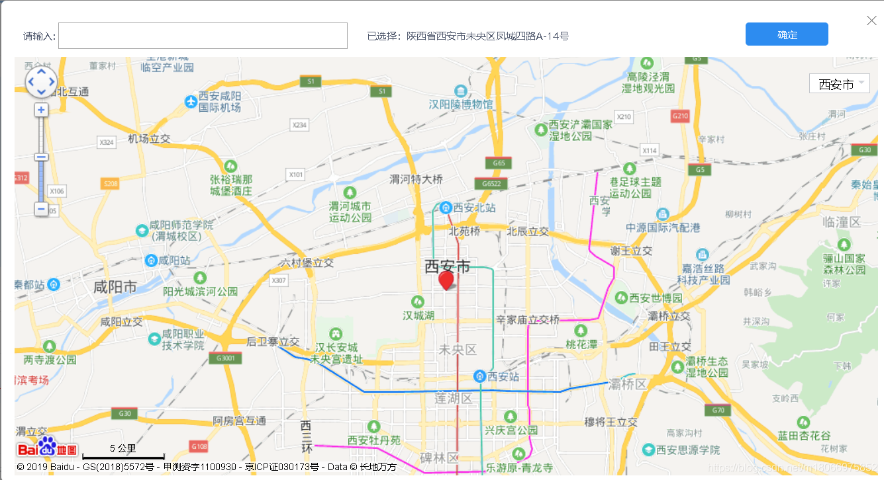Click the 咸阳师范学院 school icon
This screenshot has height=480, width=884.
(141, 231)
